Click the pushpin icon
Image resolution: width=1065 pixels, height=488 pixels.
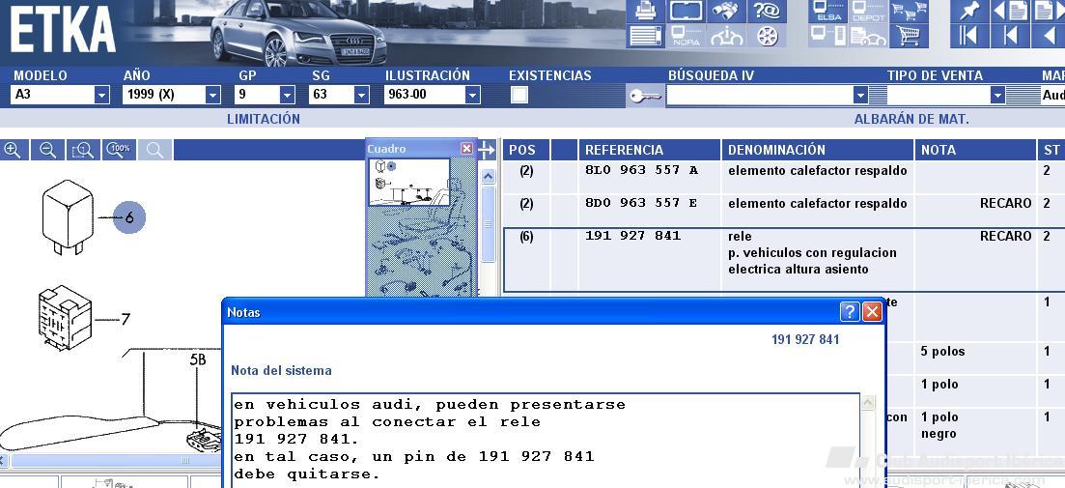[x=968, y=11]
